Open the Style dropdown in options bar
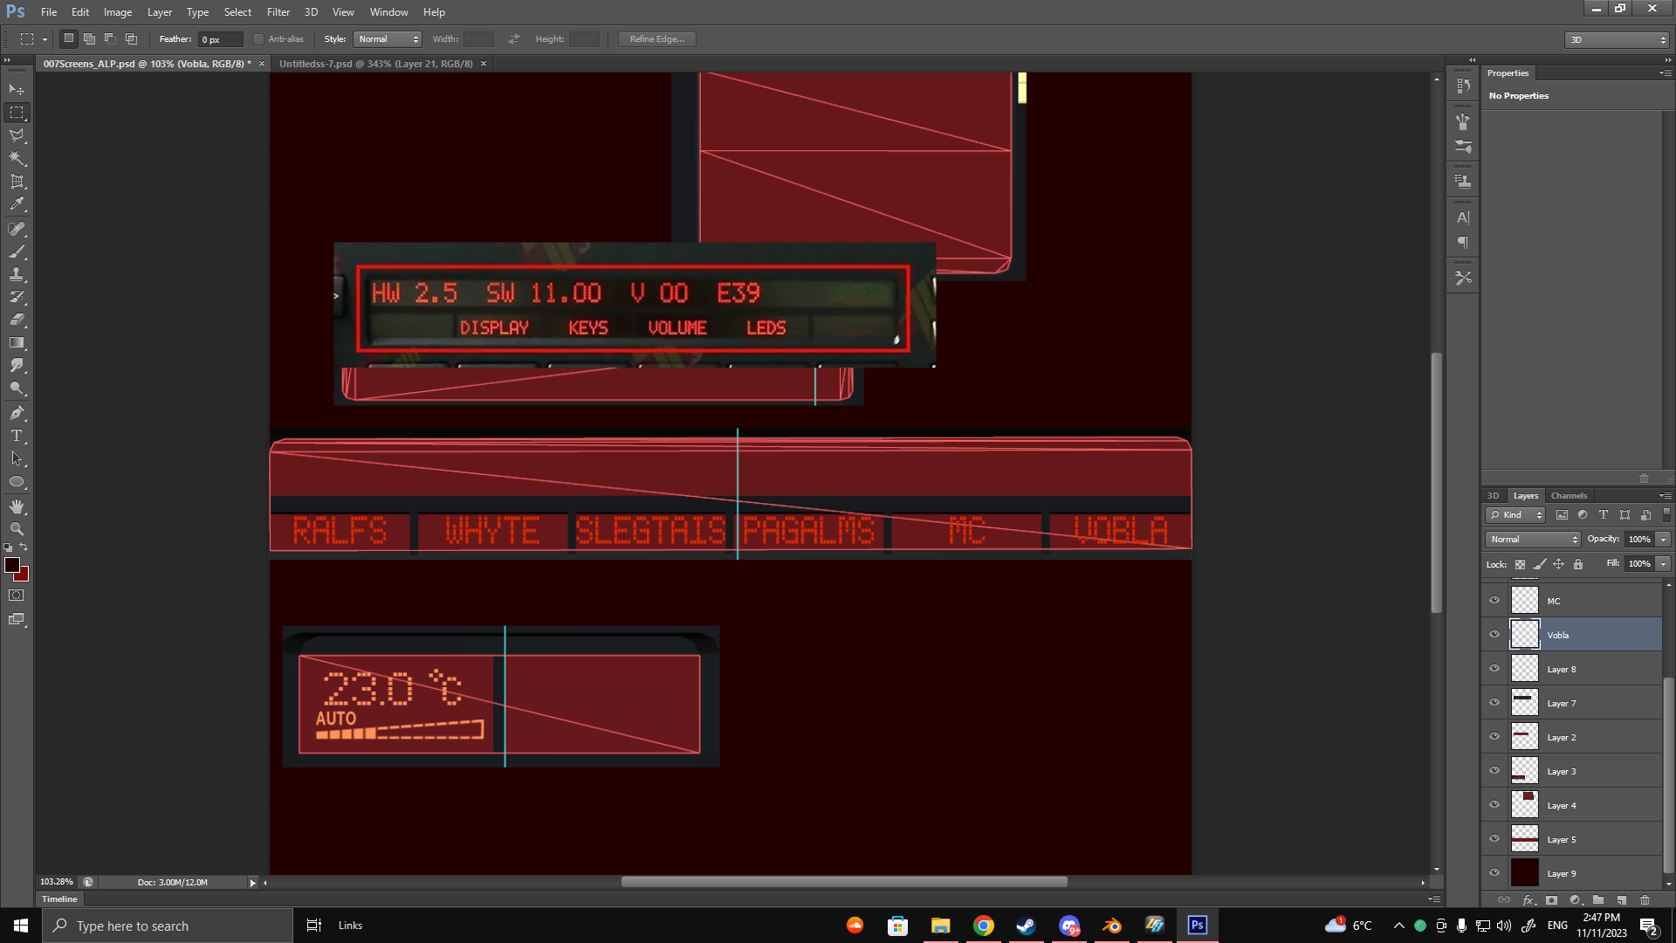The width and height of the screenshot is (1676, 943). click(388, 39)
